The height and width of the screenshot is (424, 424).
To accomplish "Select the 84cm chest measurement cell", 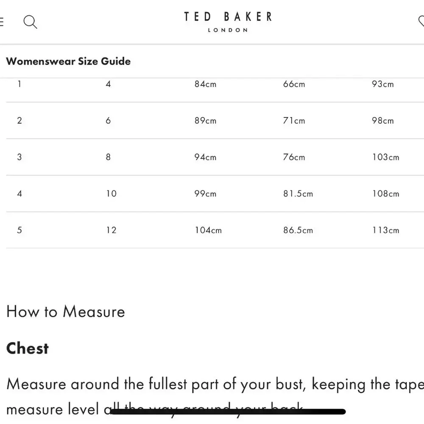I will pos(205,84).
